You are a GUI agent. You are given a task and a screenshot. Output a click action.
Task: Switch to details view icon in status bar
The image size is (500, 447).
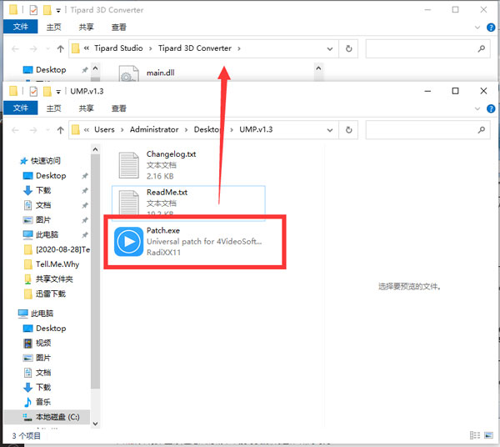(475, 435)
